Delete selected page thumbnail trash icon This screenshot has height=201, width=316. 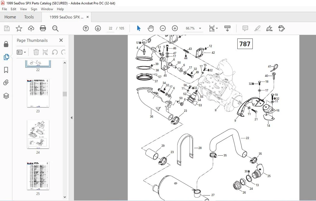tap(36, 52)
